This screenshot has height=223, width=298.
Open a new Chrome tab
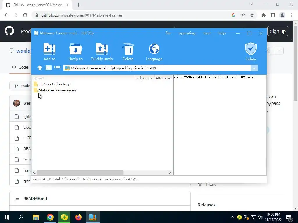click(79, 5)
